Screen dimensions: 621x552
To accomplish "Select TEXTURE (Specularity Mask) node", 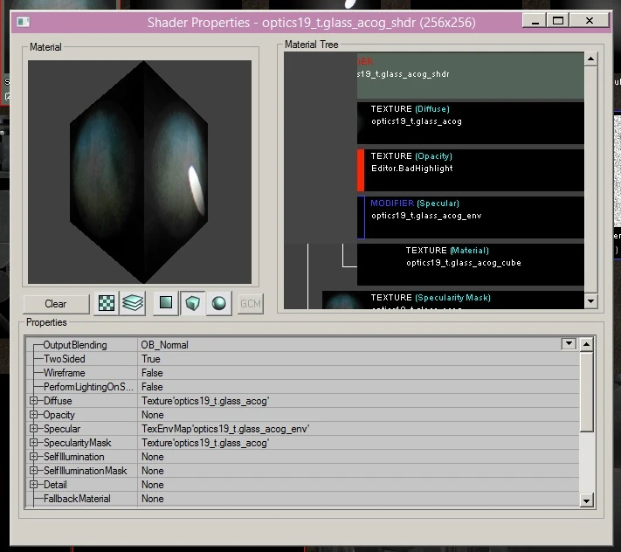I will tap(453, 300).
